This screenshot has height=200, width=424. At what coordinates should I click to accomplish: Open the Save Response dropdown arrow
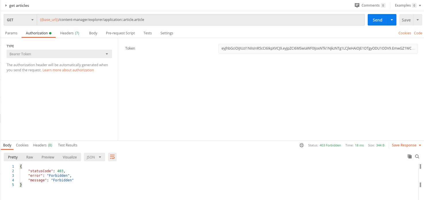coord(420,145)
